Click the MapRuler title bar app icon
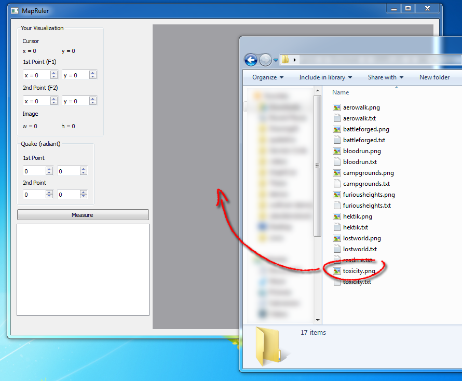This screenshot has width=462, height=381. pos(15,10)
